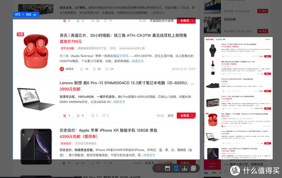The image size is (282, 178).
Task: Click the 拼多多 merchant label
Action: [150, 163]
